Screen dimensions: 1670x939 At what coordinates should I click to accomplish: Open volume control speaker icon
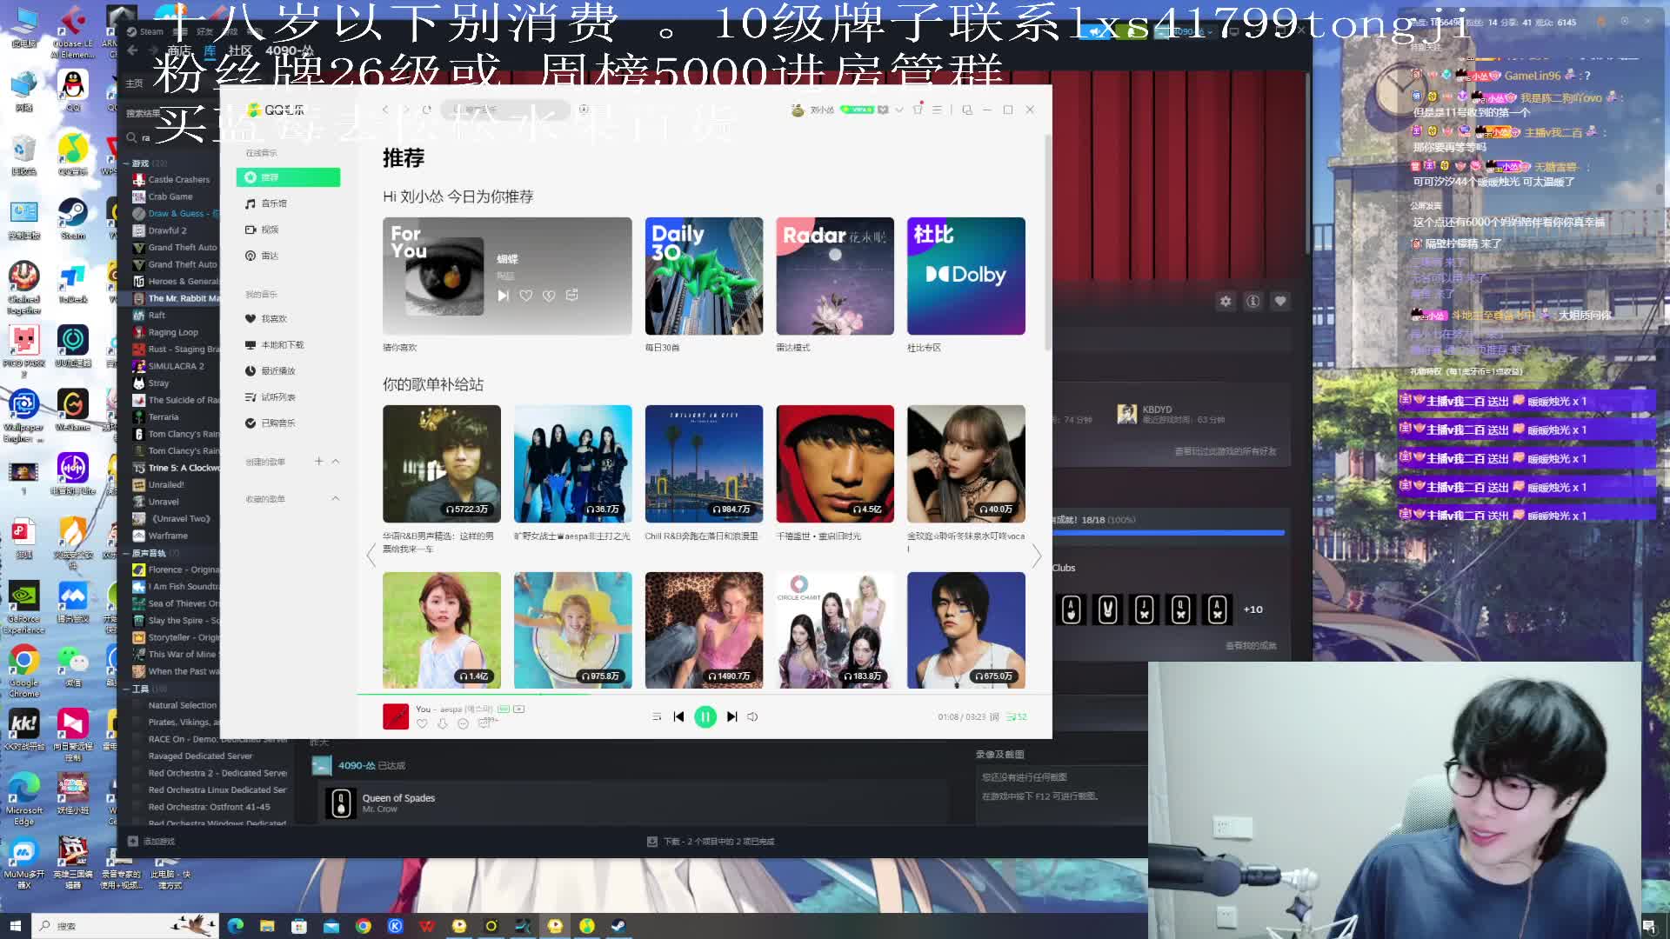(x=752, y=717)
